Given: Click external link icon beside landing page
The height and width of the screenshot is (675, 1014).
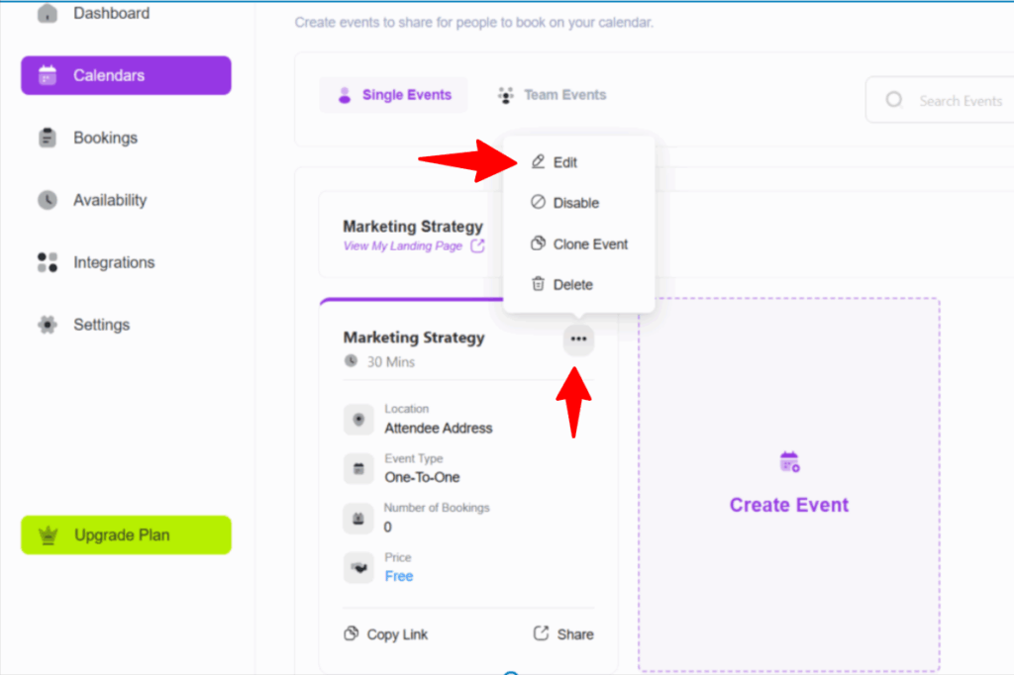Looking at the screenshot, I should [x=477, y=246].
